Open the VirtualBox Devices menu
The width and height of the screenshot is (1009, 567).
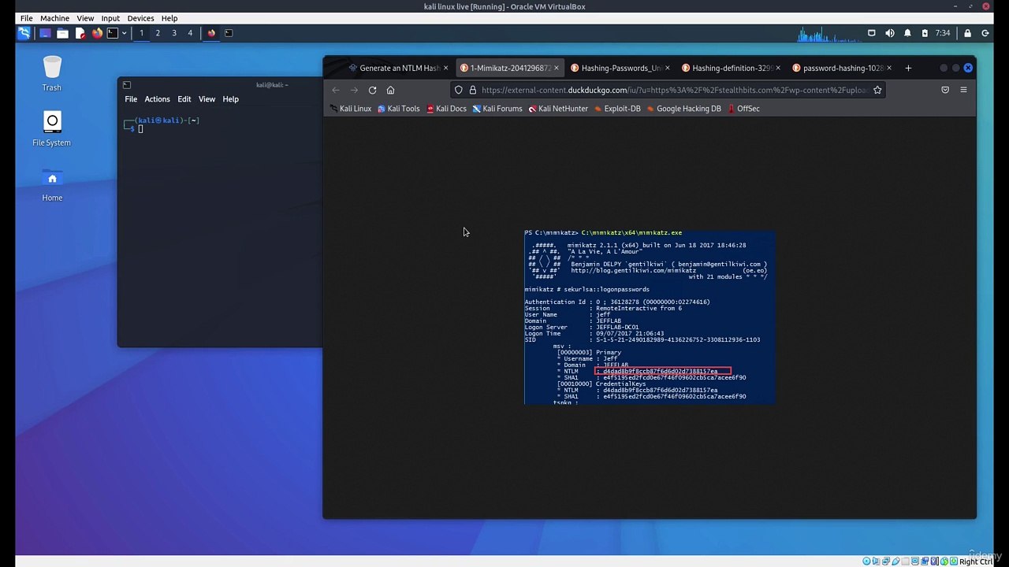(140, 18)
